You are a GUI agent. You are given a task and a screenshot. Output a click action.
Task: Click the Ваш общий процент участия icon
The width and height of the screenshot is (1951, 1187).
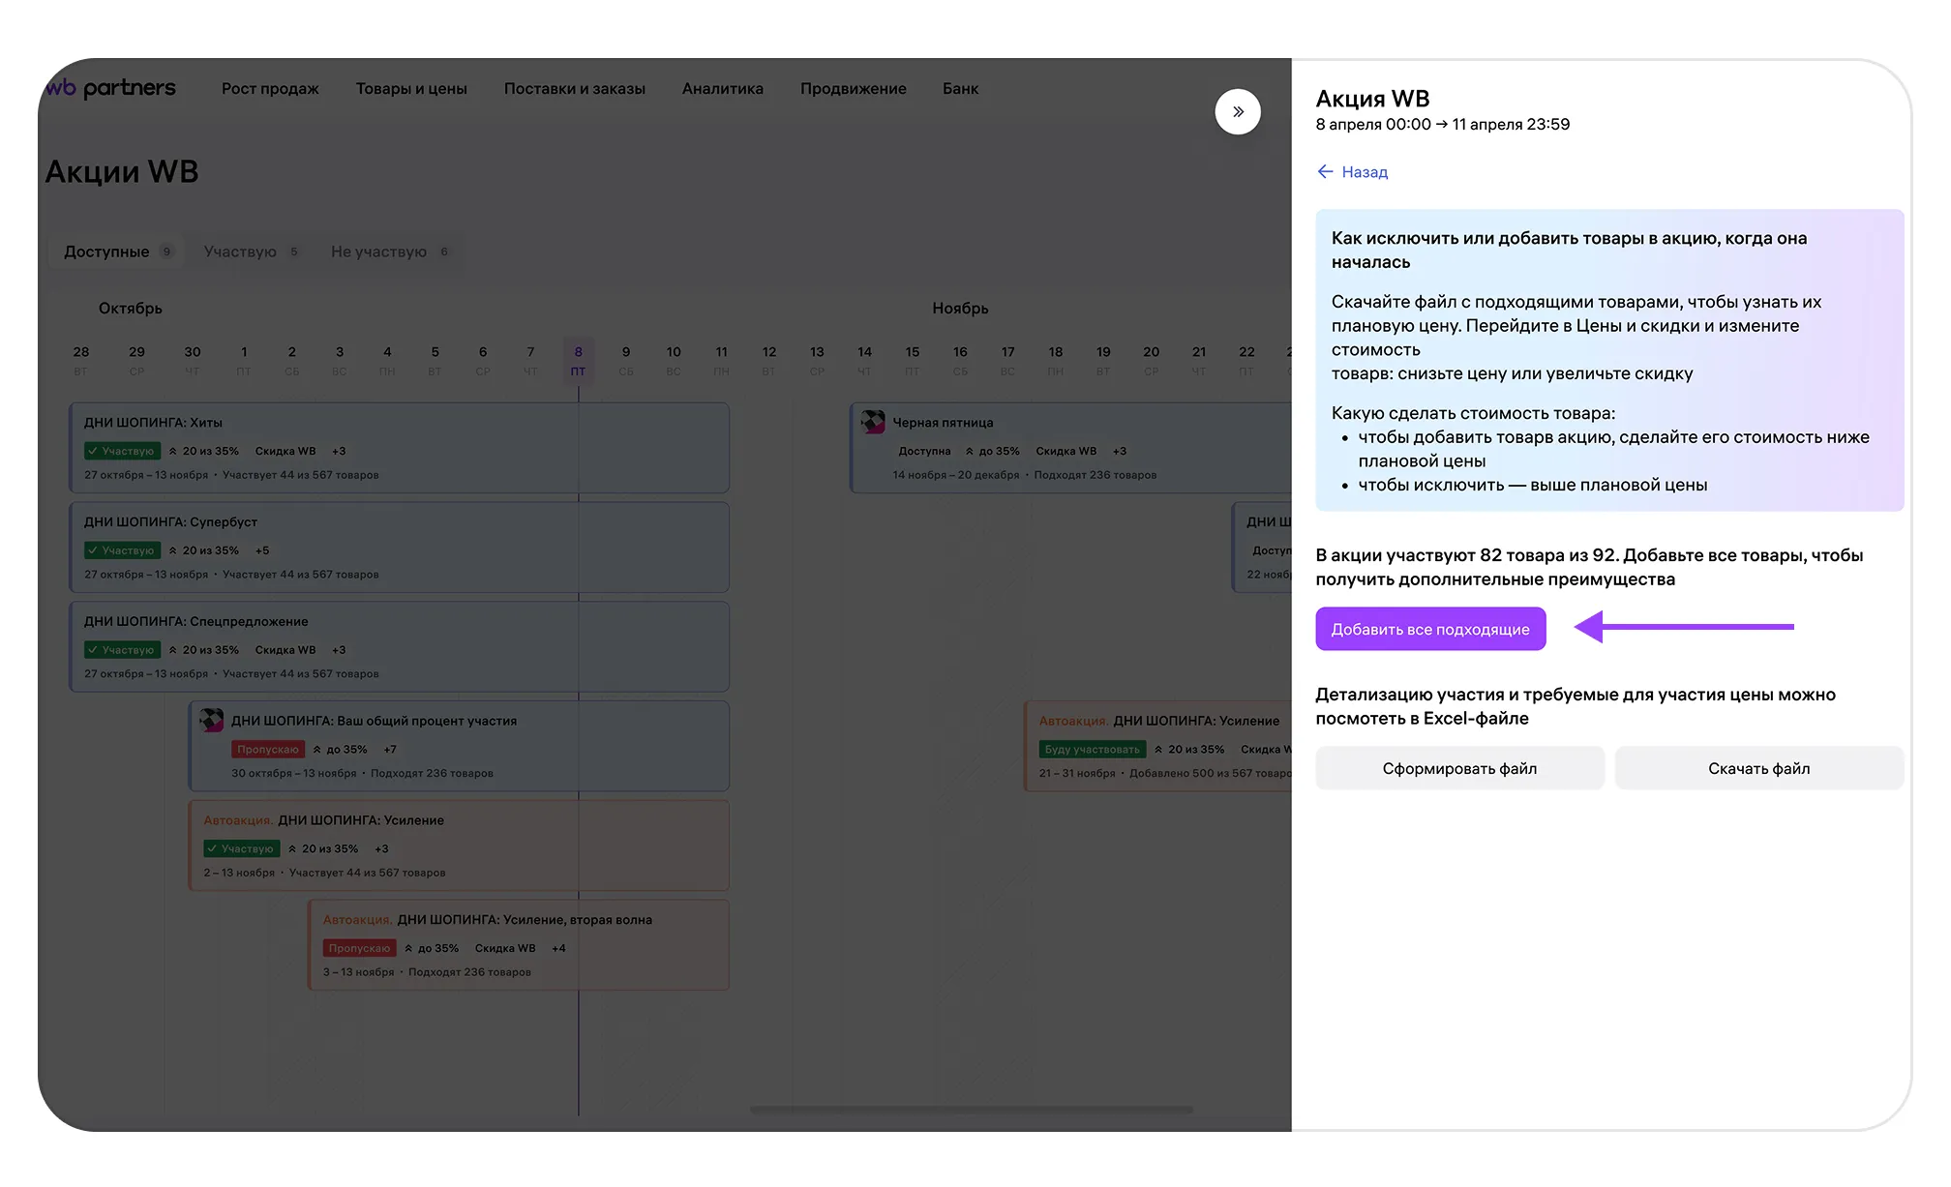coord(211,720)
